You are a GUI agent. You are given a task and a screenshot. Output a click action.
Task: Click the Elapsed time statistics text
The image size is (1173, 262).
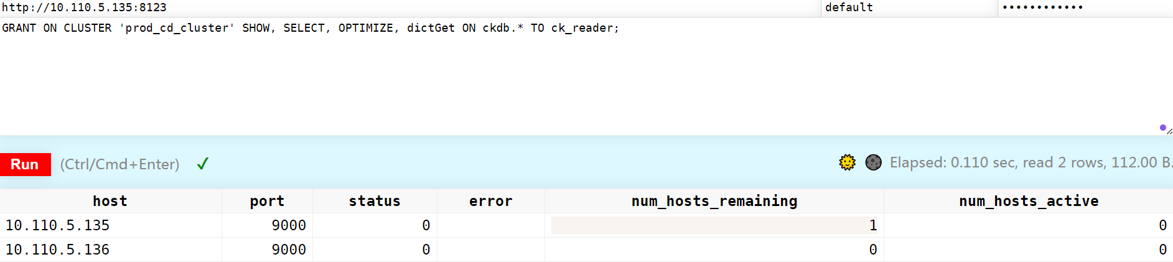1031,162
